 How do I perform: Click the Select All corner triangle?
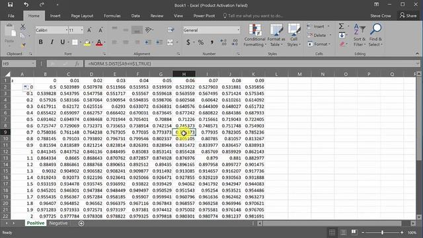7,74
